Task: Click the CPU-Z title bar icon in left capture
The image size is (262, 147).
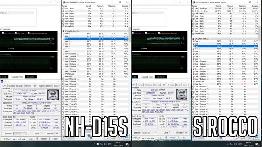Action: [2, 82]
